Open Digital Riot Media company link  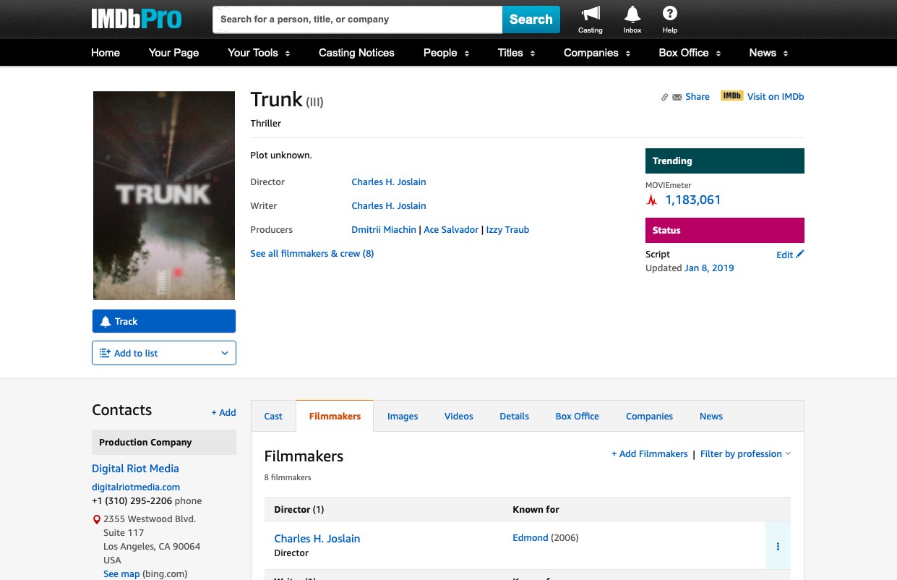pos(135,469)
